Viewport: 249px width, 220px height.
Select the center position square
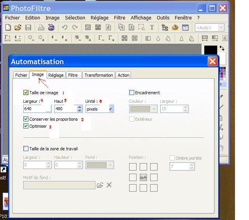pos(143,178)
